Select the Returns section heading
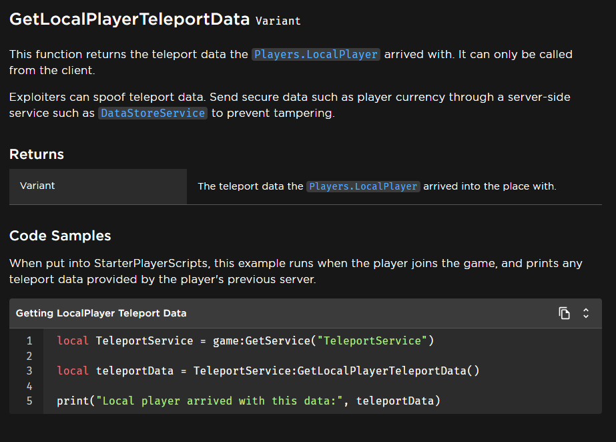The image size is (616, 442). 37,154
